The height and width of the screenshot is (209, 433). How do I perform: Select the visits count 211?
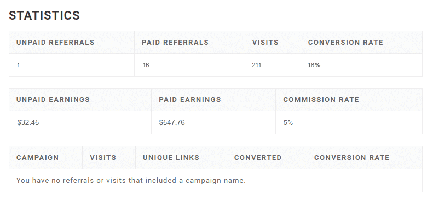pyautogui.click(x=256, y=65)
